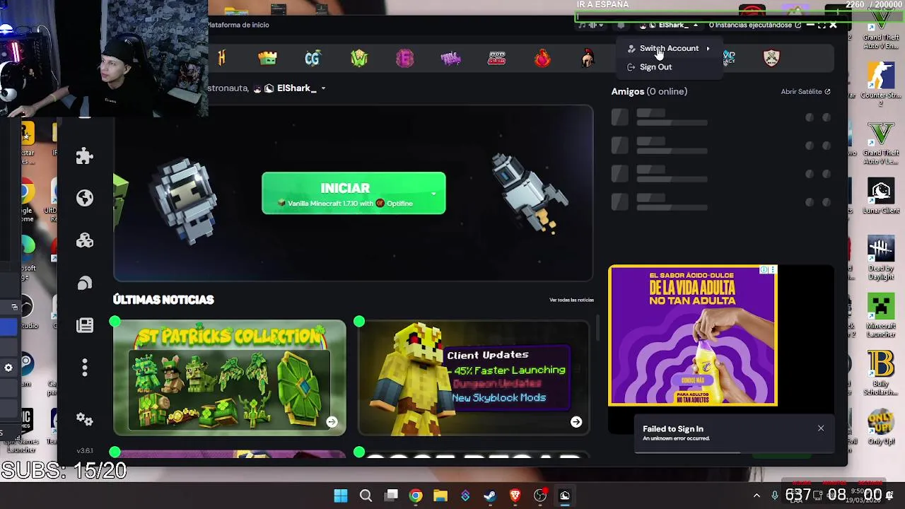The image size is (905, 509).
Task: Select Dead by Daylight desktop shortcut
Action: [x=881, y=259]
